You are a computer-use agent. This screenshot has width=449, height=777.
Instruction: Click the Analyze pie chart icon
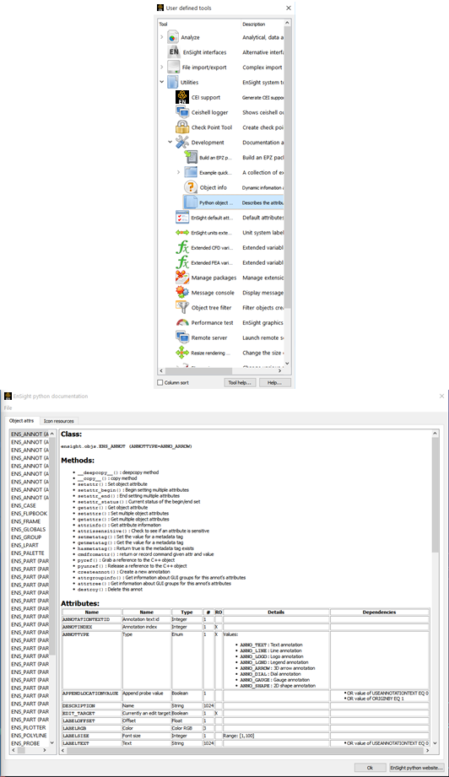(172, 37)
